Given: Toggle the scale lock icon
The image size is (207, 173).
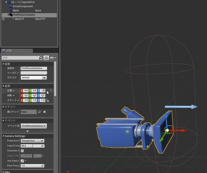Looking at the screenshot, I should click(47, 100).
